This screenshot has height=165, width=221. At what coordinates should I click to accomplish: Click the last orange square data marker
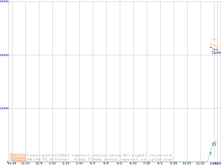(217, 46)
